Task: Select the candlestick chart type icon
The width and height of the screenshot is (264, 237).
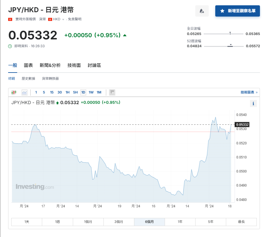Action: coord(14,92)
